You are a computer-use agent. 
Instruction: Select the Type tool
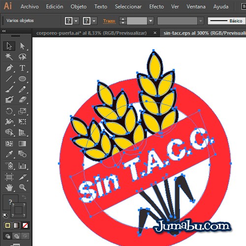(22, 68)
